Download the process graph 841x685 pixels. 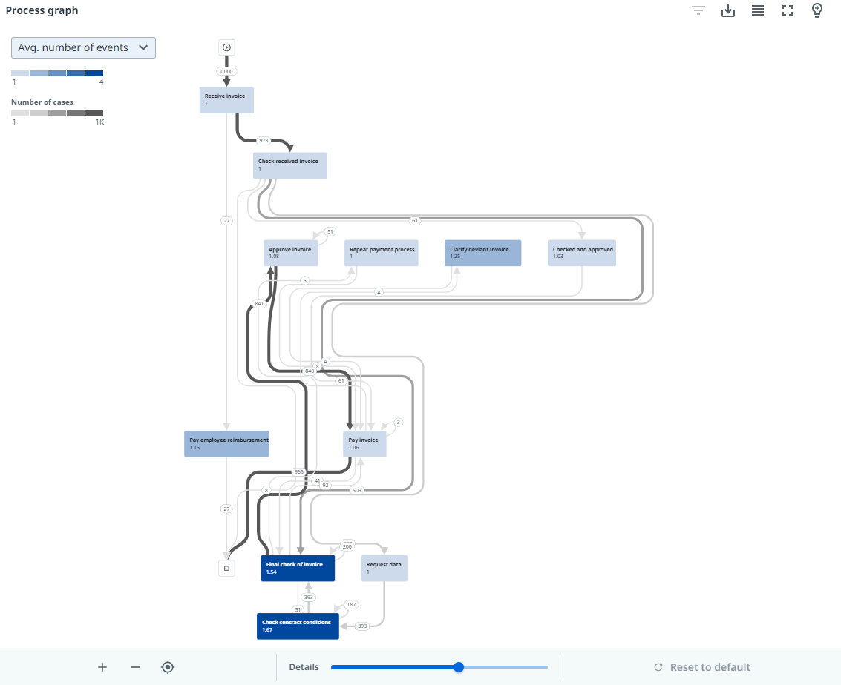pos(728,10)
